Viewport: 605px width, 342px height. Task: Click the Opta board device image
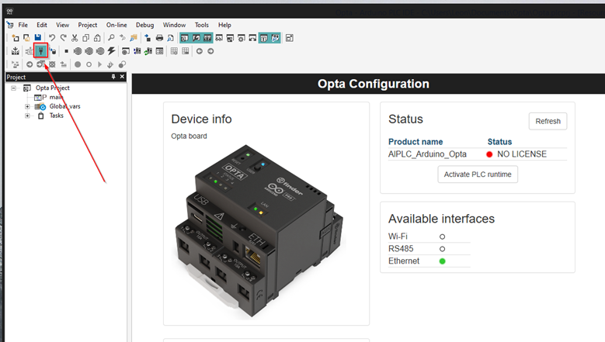tap(259, 231)
